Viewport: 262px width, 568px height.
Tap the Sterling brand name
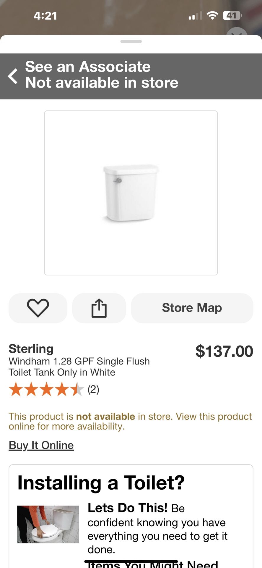tap(31, 349)
